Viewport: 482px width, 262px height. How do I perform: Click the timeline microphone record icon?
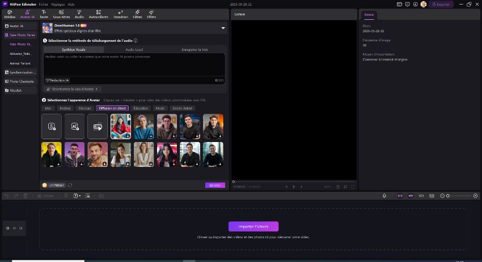[x=384, y=196]
